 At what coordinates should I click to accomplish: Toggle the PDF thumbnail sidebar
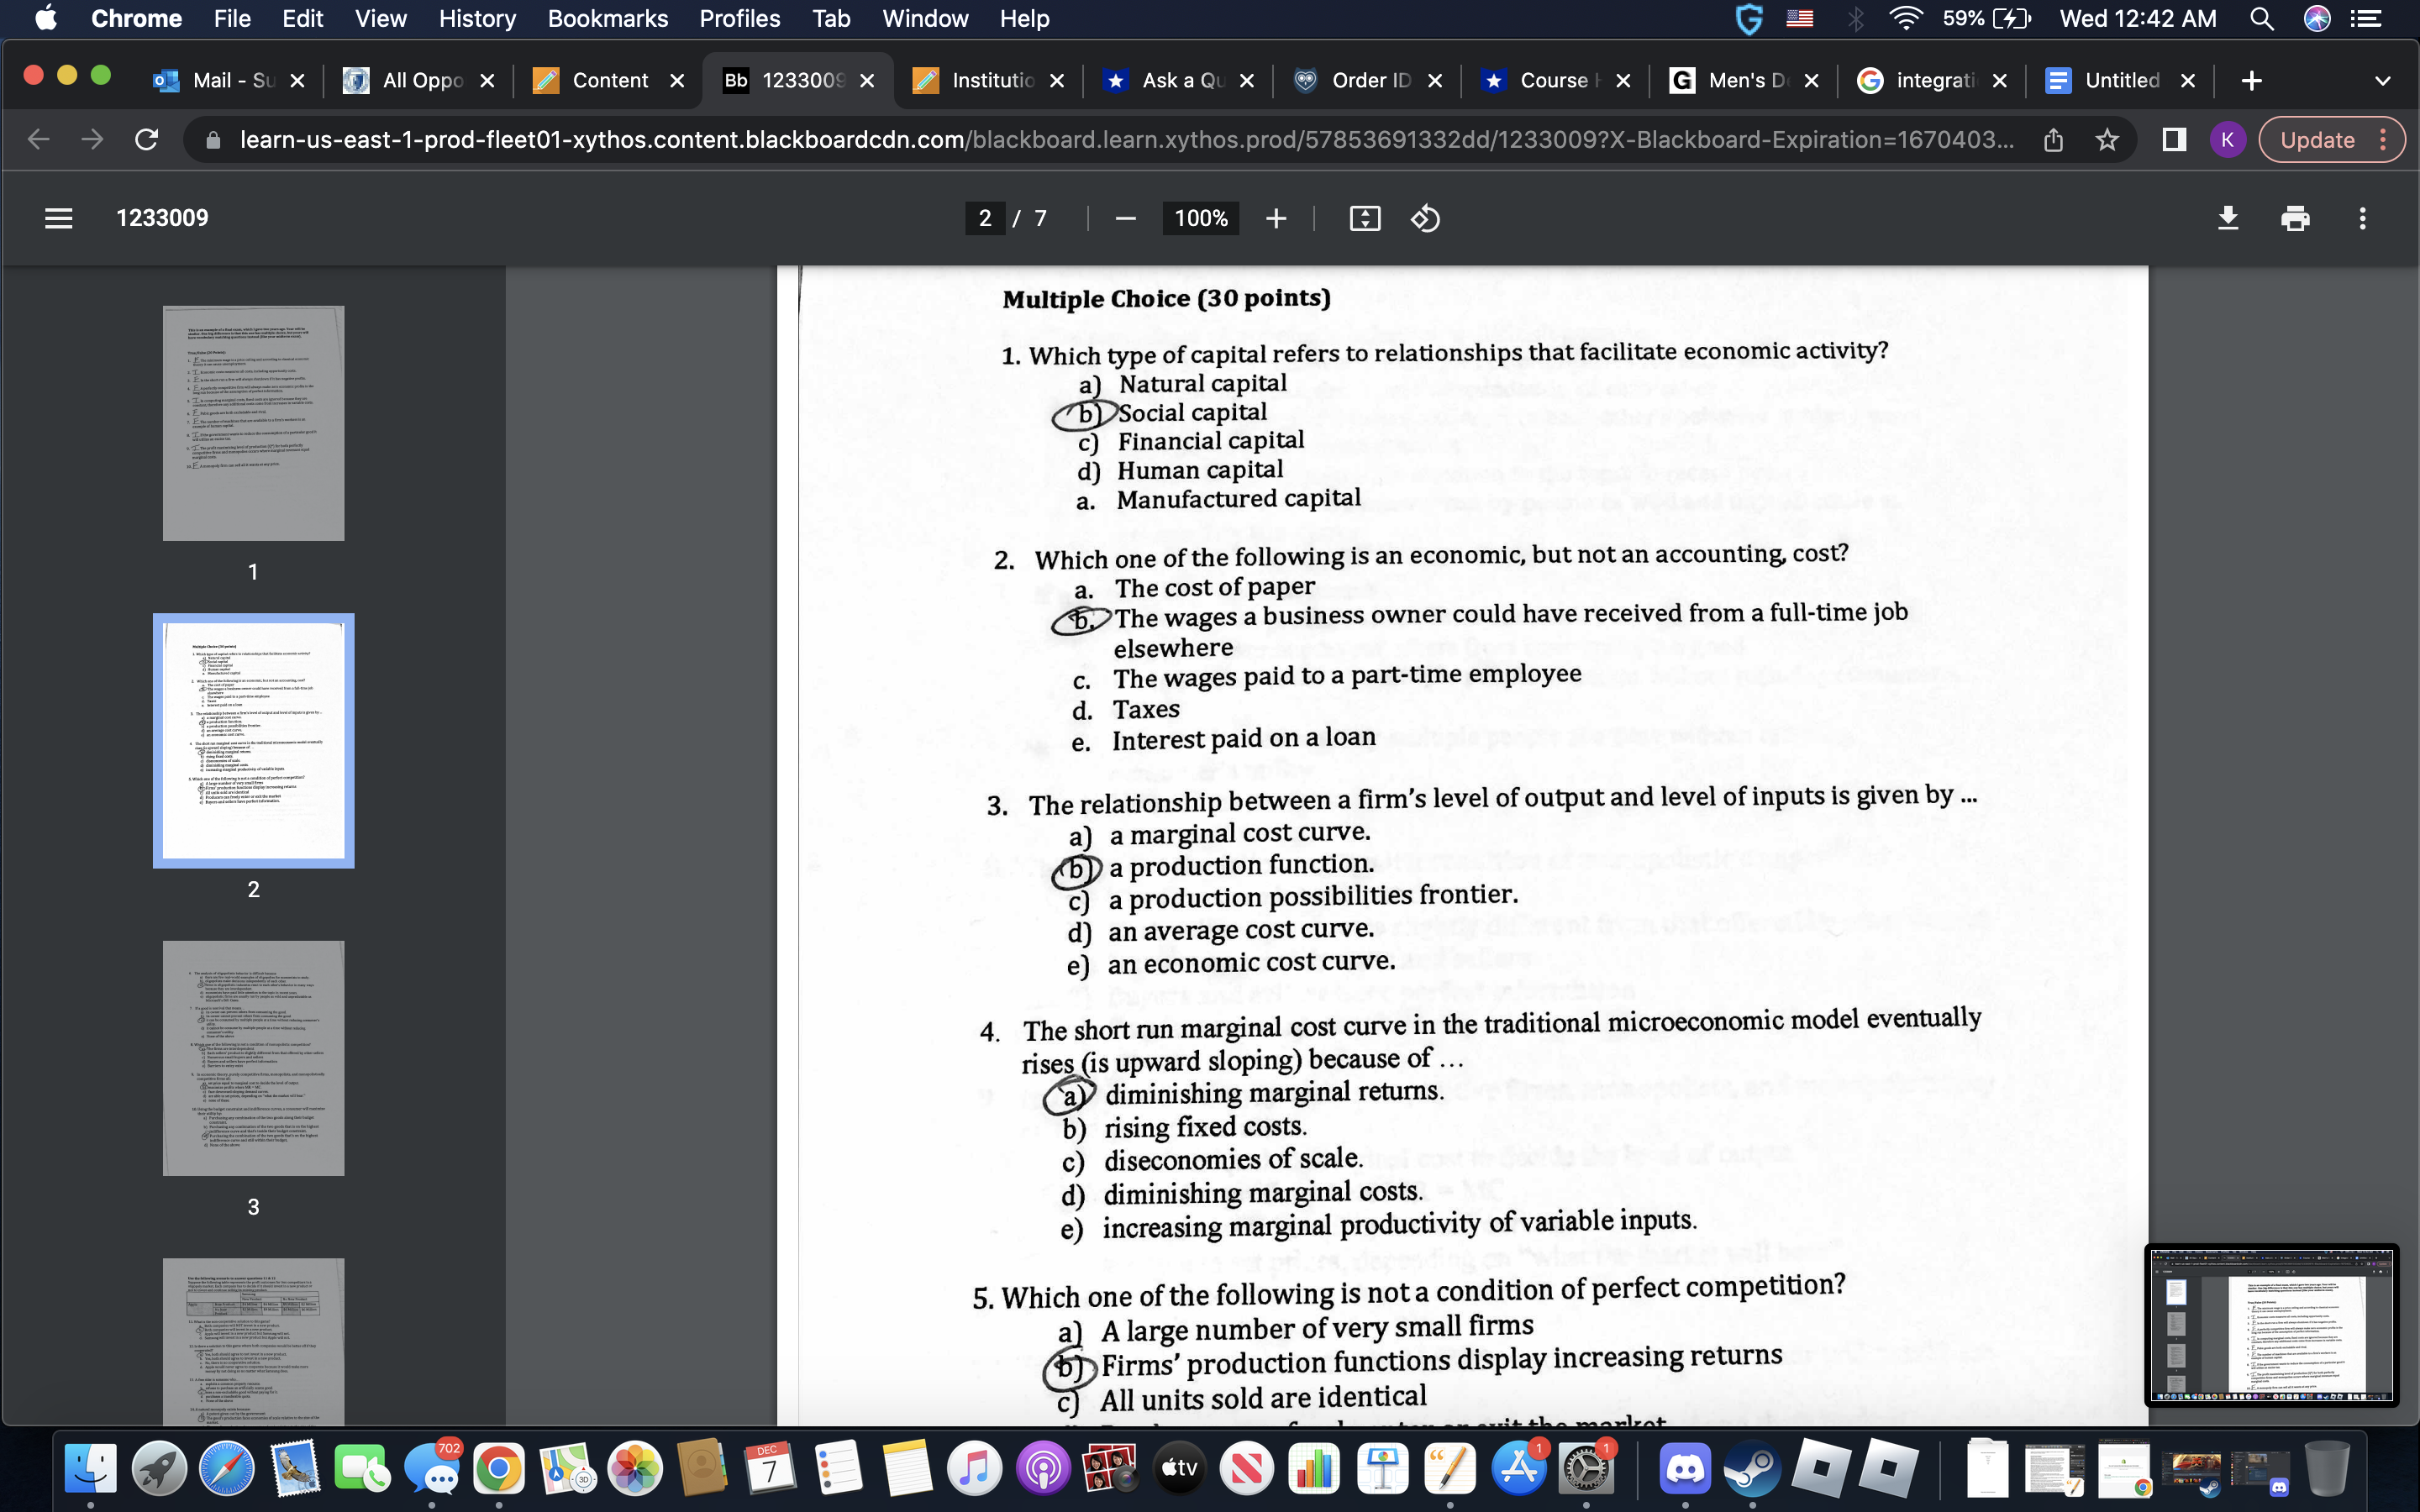click(59, 218)
